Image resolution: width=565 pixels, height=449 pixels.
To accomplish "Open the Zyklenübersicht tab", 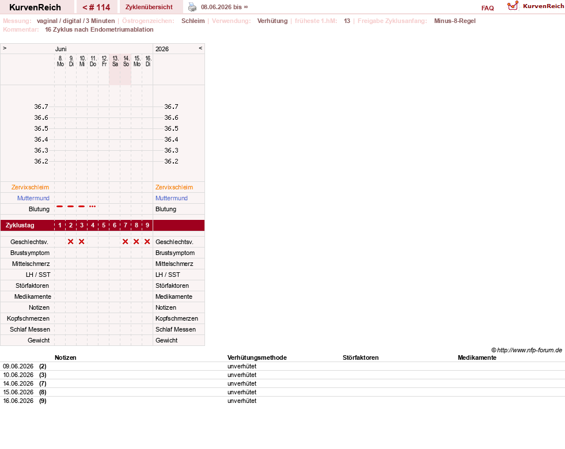I will (149, 7).
